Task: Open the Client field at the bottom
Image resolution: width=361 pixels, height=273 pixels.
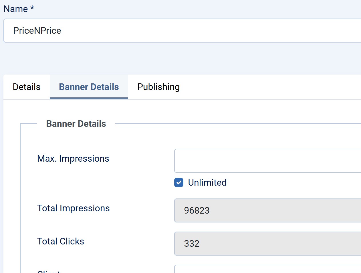Action: tap(267, 269)
